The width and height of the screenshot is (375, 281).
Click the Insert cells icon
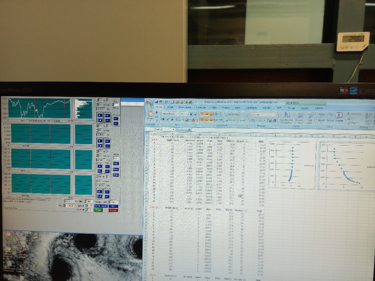click(x=321, y=116)
